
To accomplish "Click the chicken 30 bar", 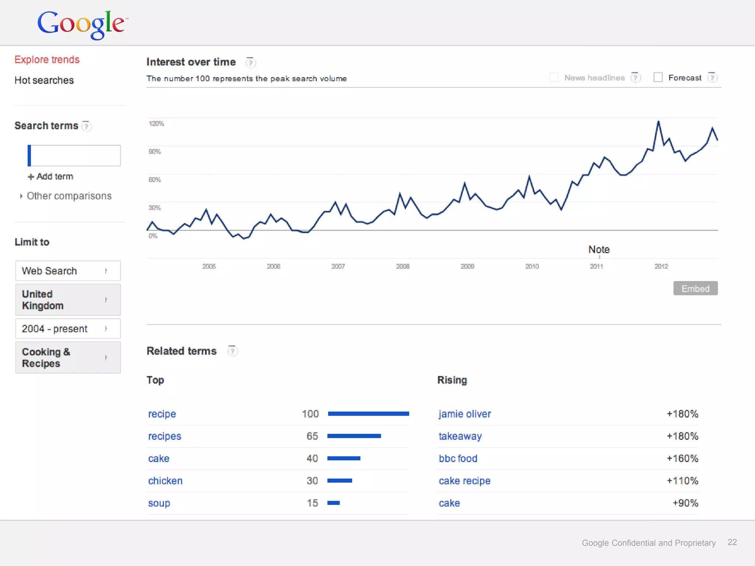I will tap(340, 481).
